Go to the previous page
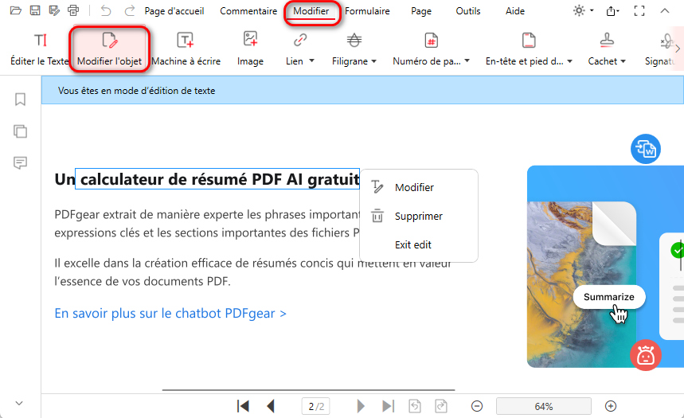The width and height of the screenshot is (684, 418). [x=271, y=406]
